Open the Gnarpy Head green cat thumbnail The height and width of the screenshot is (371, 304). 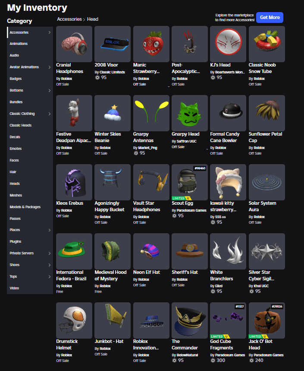[190, 113]
